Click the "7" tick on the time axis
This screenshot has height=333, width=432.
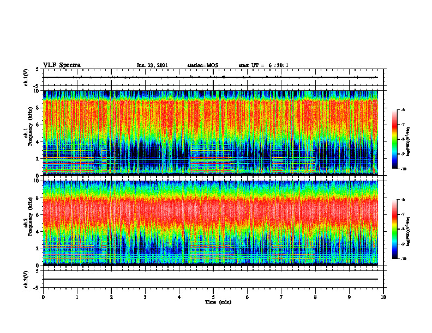(281, 297)
